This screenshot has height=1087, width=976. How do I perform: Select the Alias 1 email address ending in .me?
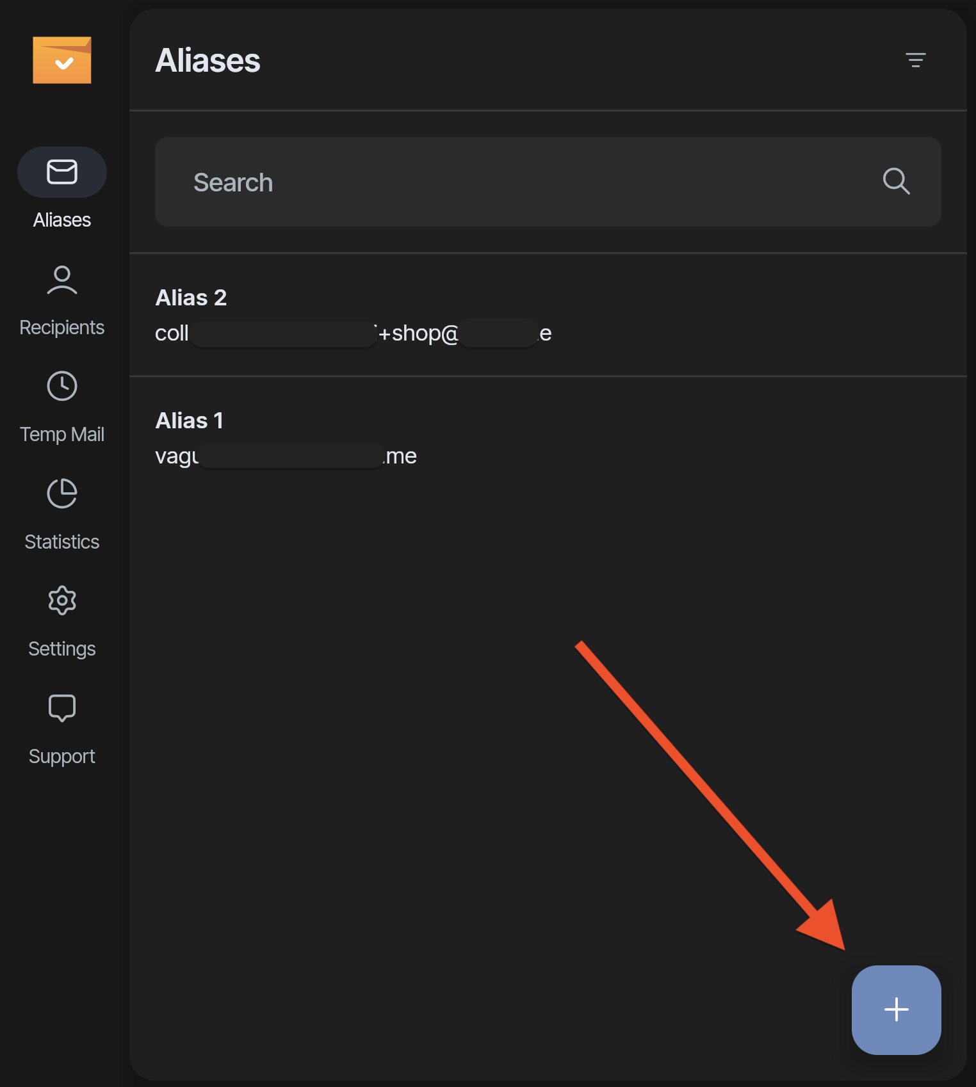(x=286, y=456)
